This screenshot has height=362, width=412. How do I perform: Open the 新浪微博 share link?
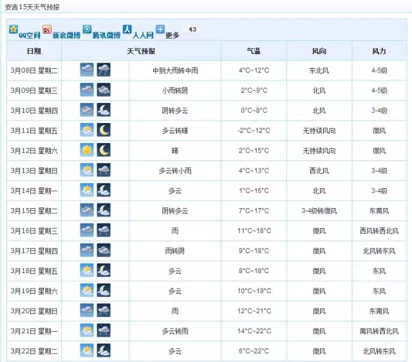pyautogui.click(x=66, y=35)
